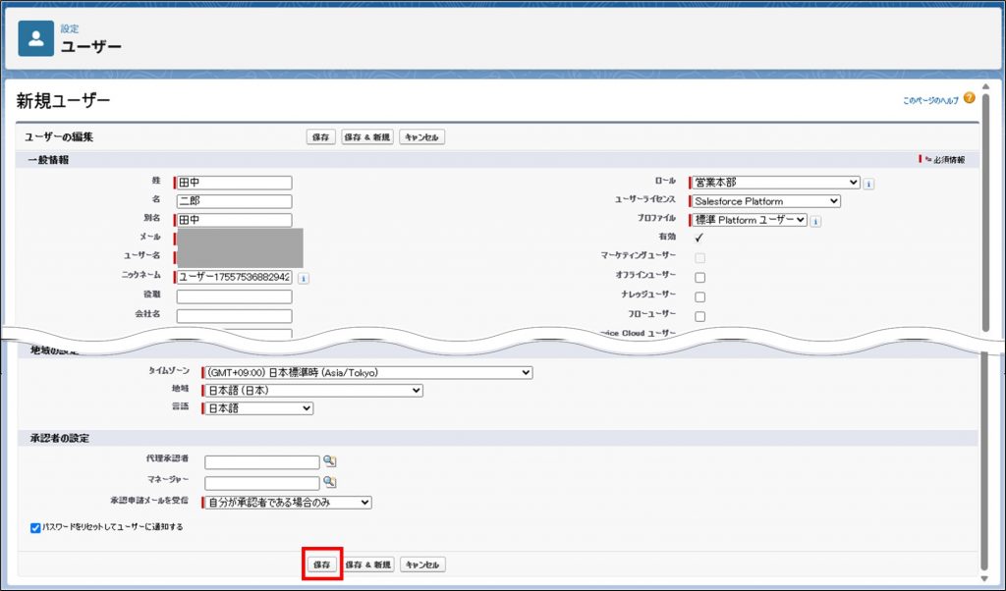Check the ナレッジユーザー checkbox
Image resolution: width=1006 pixels, height=591 pixels.
tap(699, 296)
